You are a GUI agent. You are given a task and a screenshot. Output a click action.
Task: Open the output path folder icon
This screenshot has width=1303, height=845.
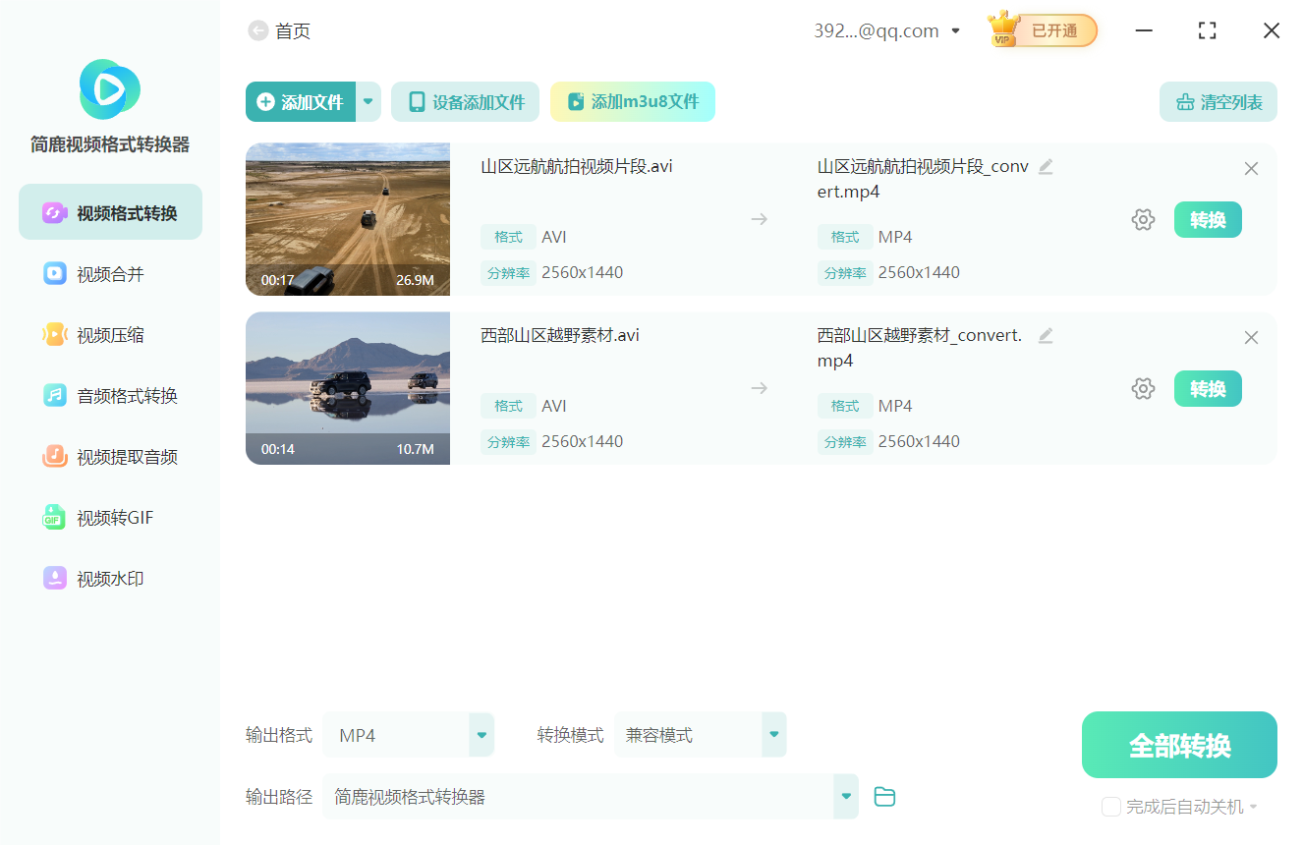[884, 797]
